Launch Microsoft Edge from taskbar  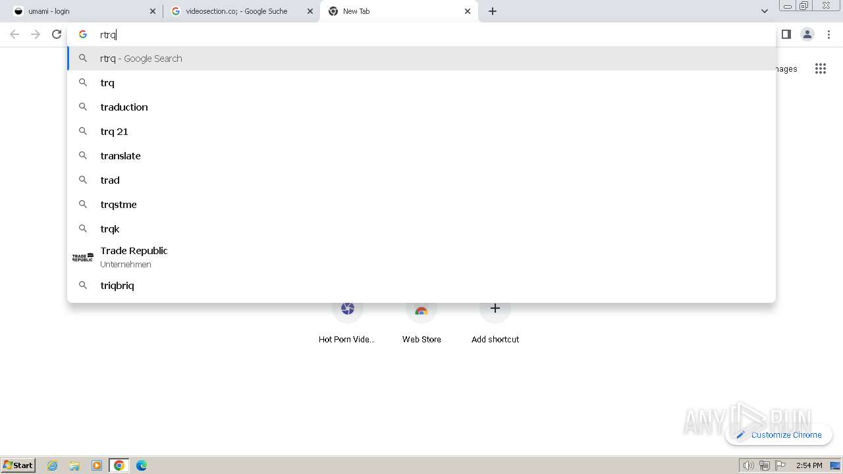[x=141, y=465]
